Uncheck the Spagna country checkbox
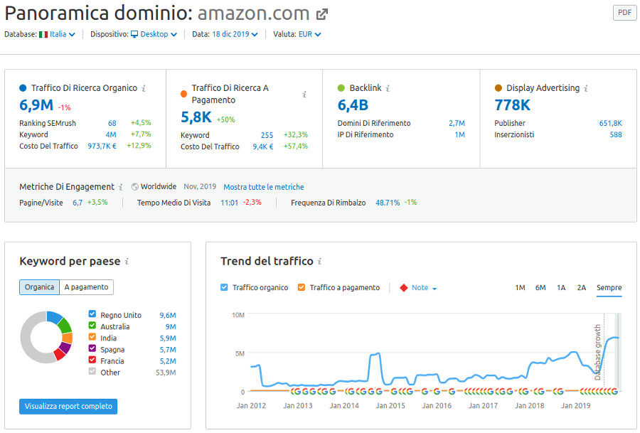This screenshot has width=640, height=433. pos(92,348)
